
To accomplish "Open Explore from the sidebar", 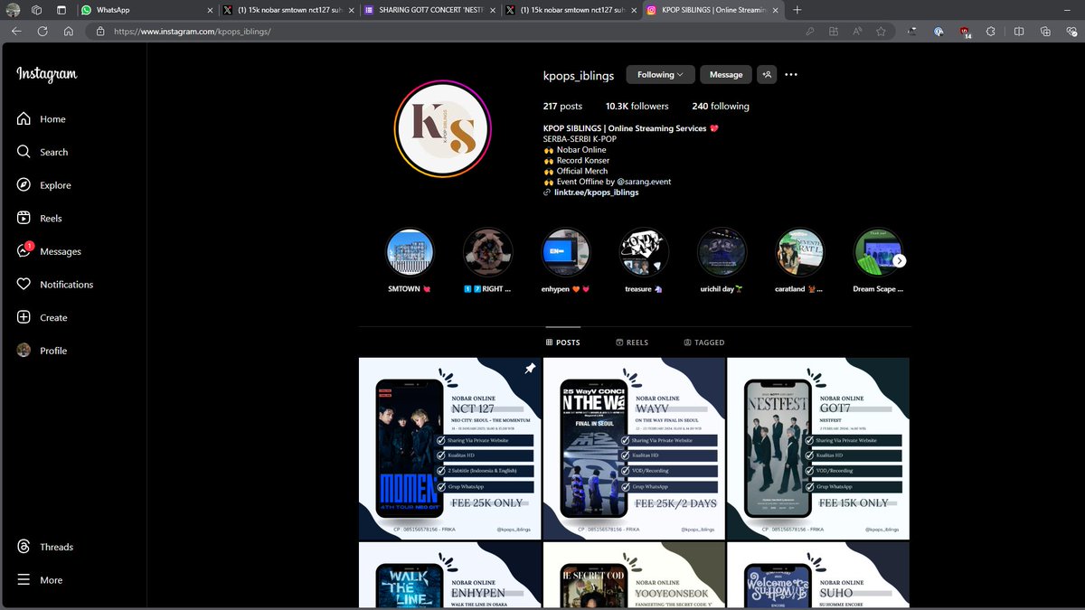I will 43,185.
